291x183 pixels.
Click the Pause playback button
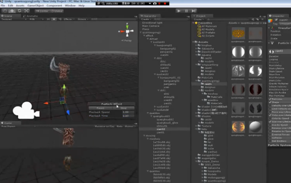[x=187, y=11]
